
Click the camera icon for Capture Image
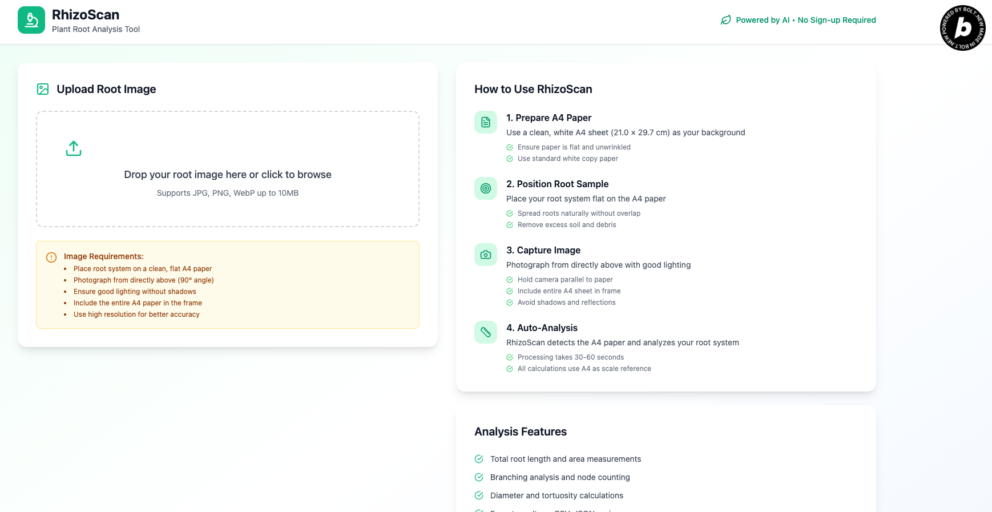coord(486,255)
